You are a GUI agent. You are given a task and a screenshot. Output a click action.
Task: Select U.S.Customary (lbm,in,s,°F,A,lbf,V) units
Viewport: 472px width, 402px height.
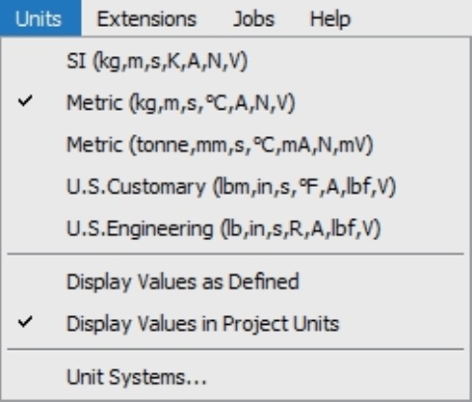coord(236,187)
